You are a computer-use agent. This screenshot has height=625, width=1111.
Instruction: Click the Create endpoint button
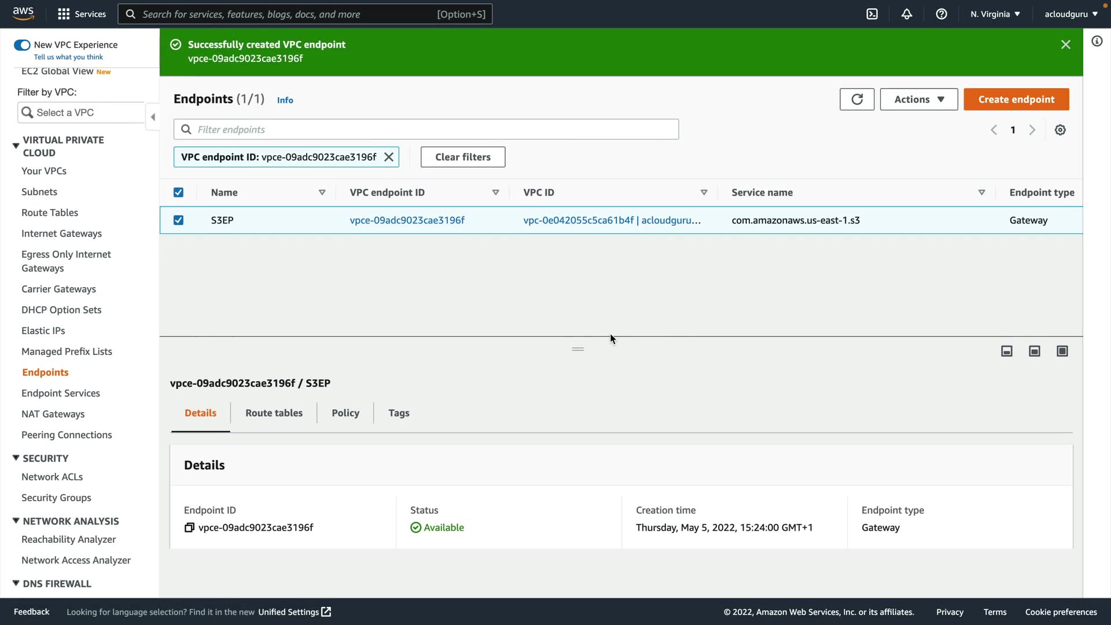1016,100
